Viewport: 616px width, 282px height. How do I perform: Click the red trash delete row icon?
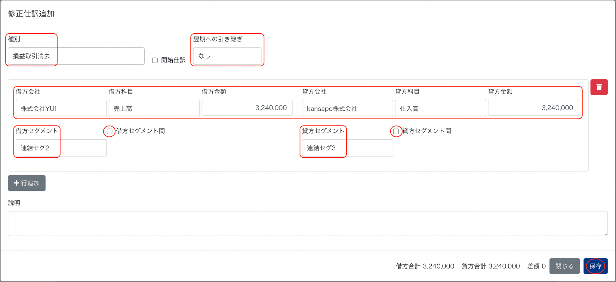pos(599,87)
